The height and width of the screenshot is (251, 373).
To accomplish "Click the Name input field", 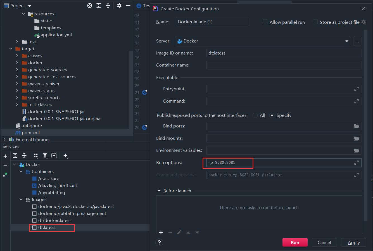I will pyautogui.click(x=213, y=22).
